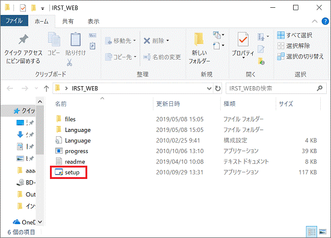Open the Delete dropdown arrow
The width and height of the screenshot is (331, 238).
tap(168, 40)
